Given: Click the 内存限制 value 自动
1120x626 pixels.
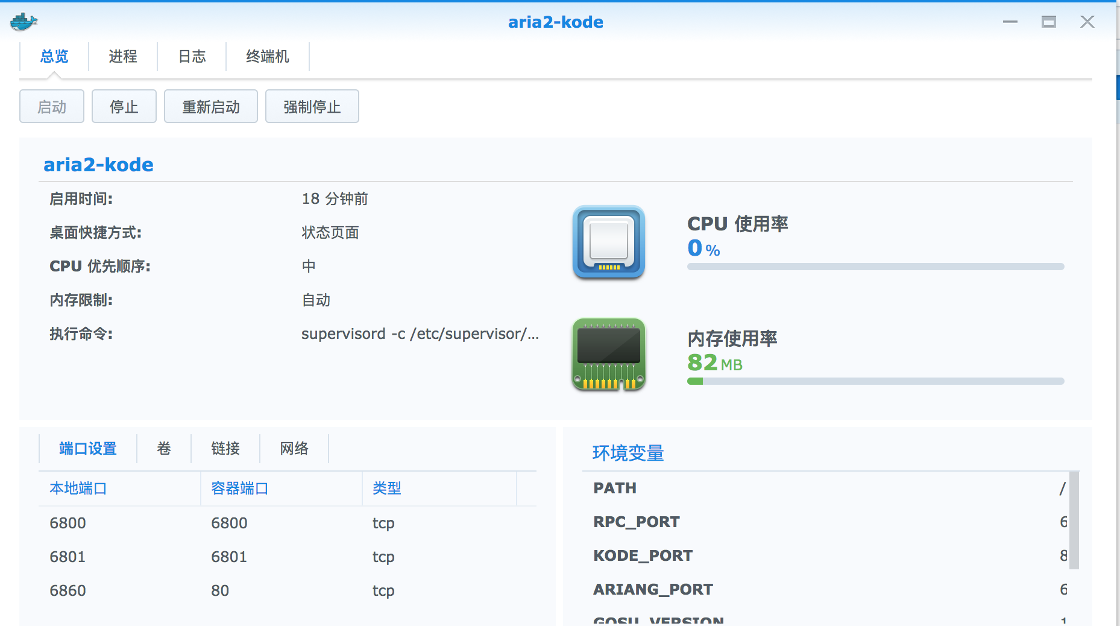Looking at the screenshot, I should (316, 300).
